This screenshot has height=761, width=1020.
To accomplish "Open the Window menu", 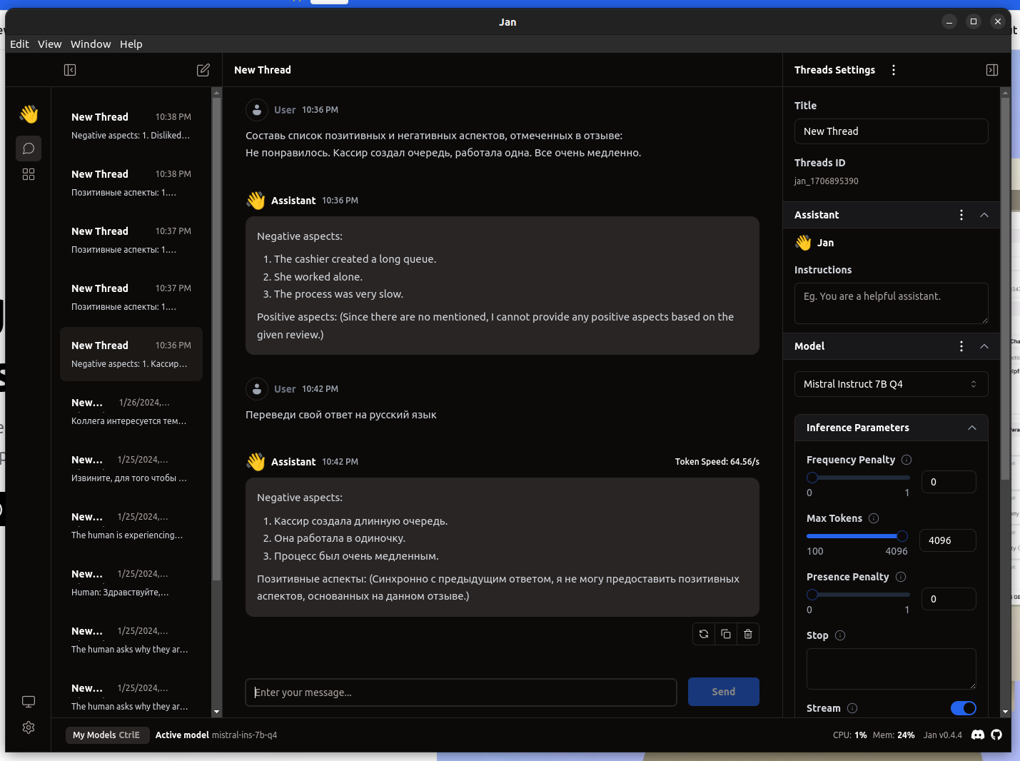I will point(91,44).
